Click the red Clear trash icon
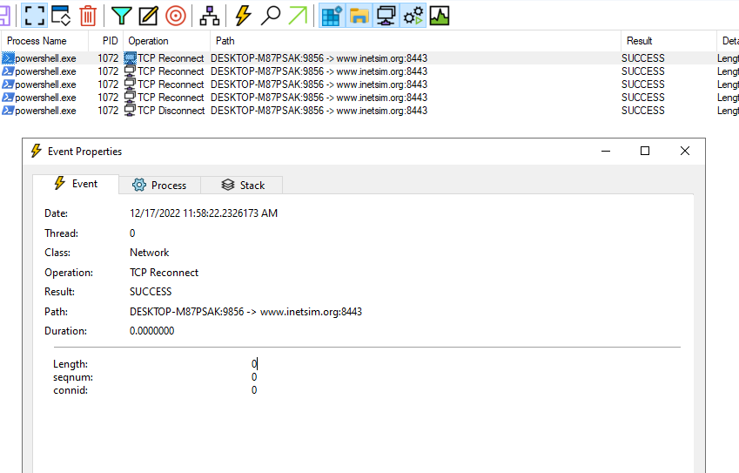This screenshot has width=739, height=473. (x=88, y=15)
